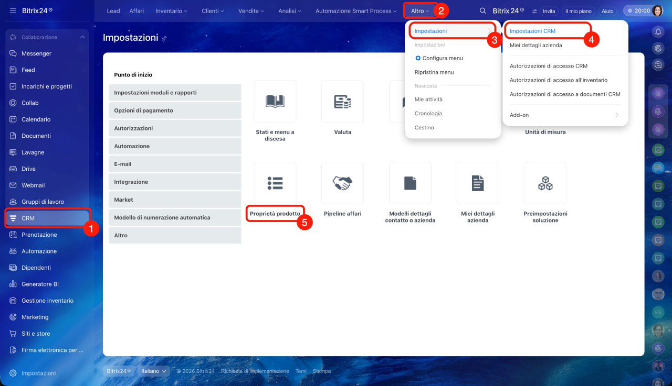The width and height of the screenshot is (672, 386).
Task: Open Richiesta di implementazione footer link
Action: pos(255,371)
